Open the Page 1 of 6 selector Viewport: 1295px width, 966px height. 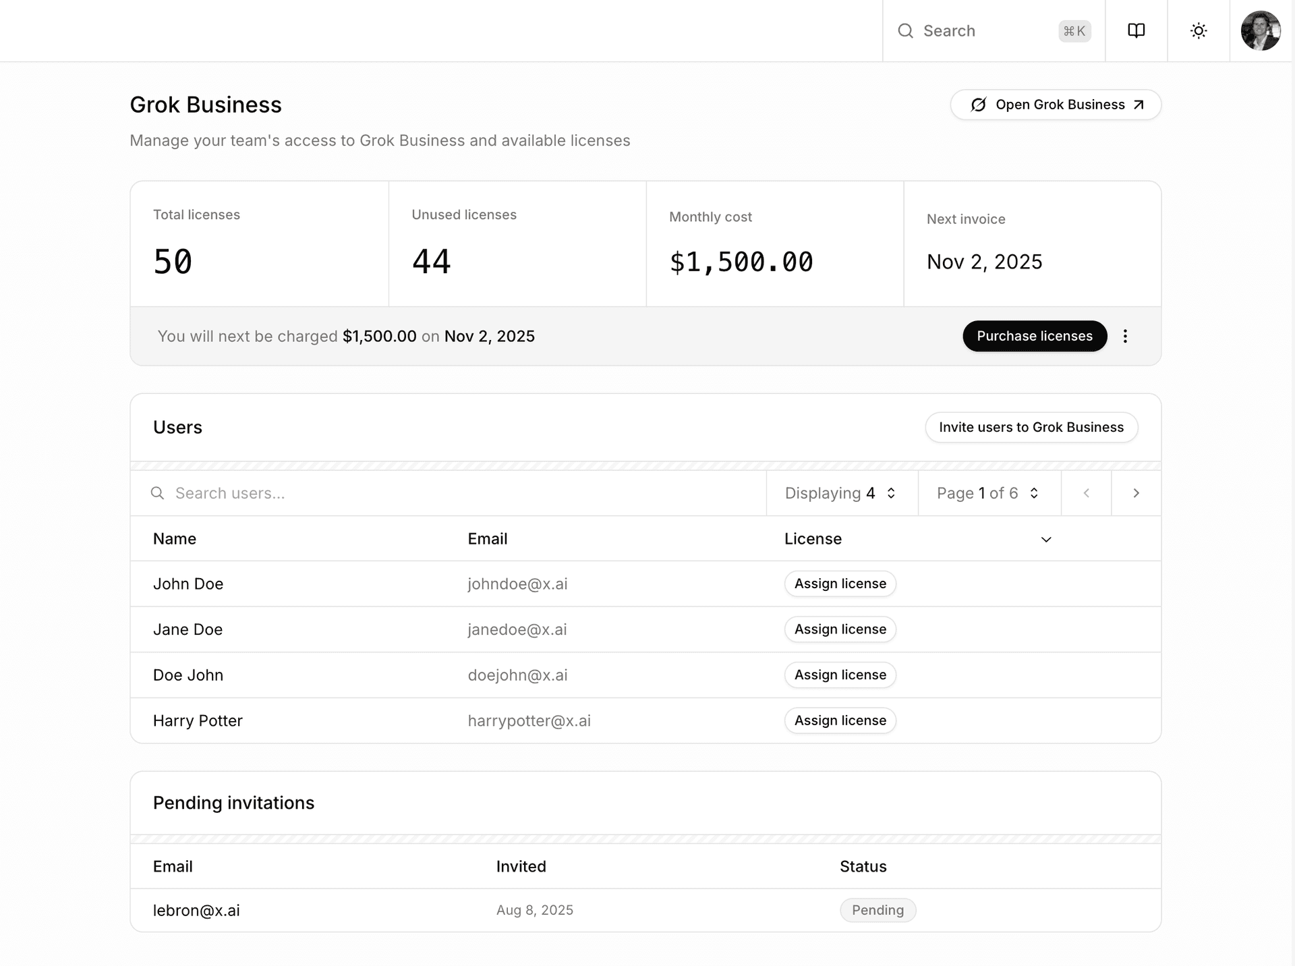point(989,493)
